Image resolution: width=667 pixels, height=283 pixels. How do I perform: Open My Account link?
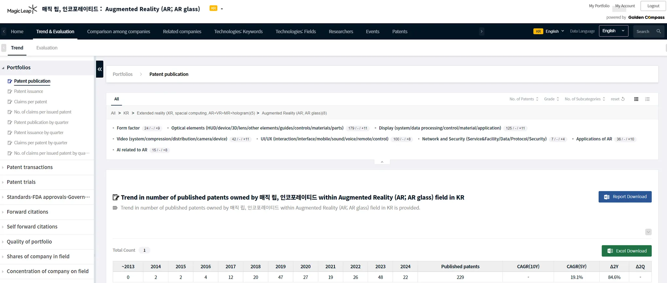[625, 6]
